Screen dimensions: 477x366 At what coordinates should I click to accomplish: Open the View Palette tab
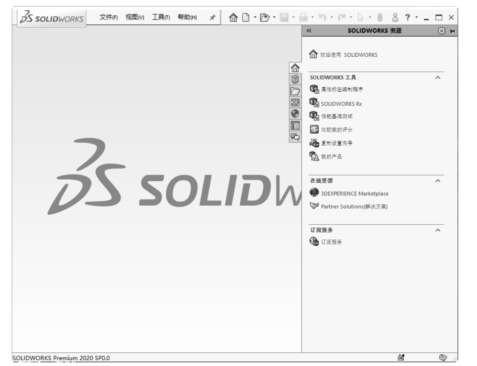[x=295, y=102]
